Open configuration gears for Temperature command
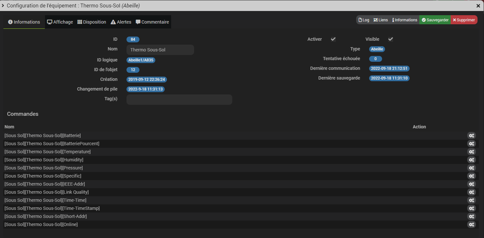This screenshot has width=484, height=238. [471, 152]
